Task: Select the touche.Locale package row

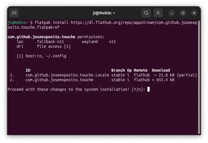Action: [x=67, y=75]
